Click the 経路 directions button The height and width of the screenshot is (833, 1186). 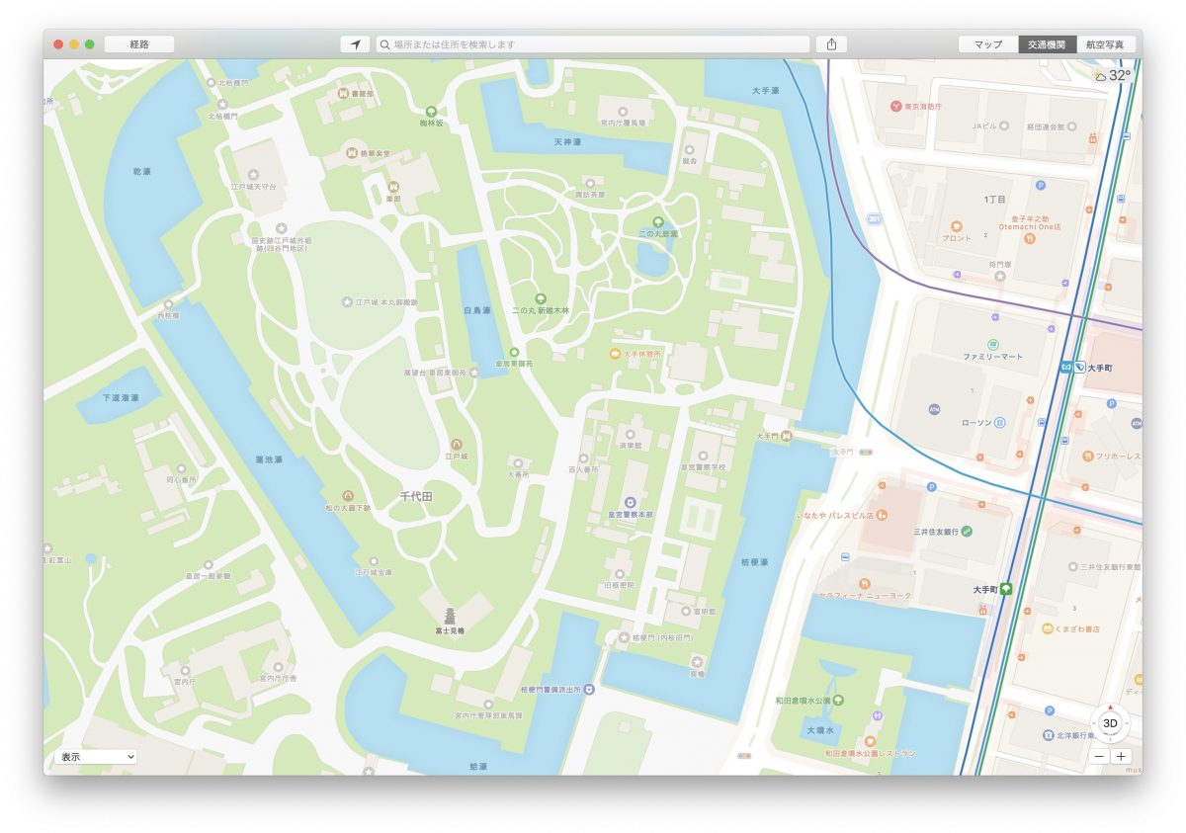tap(139, 44)
